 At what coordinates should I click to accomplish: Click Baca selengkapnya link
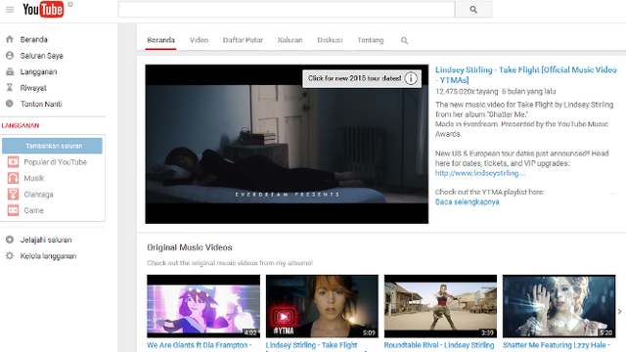(468, 202)
